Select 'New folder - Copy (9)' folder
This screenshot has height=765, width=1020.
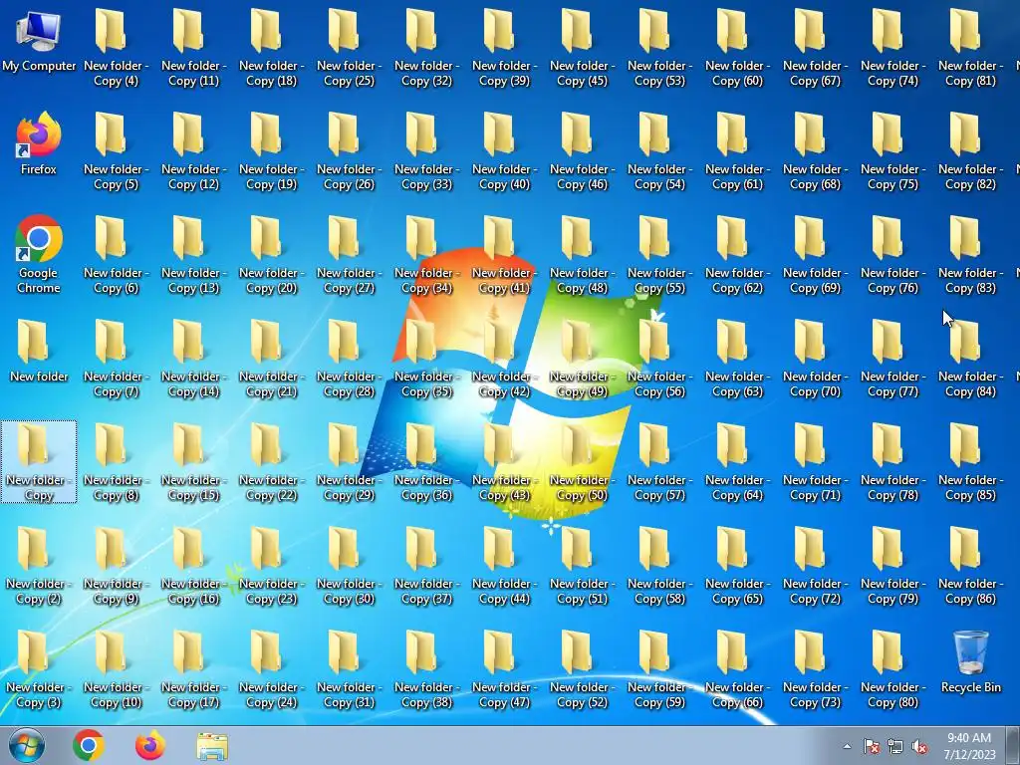[x=116, y=566]
